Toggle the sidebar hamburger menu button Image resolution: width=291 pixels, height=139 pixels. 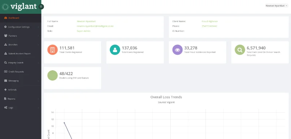41,7
